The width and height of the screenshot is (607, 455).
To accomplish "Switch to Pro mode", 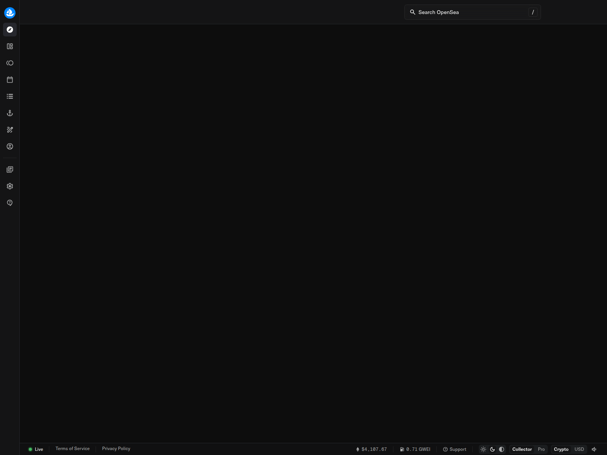I will coord(541,449).
